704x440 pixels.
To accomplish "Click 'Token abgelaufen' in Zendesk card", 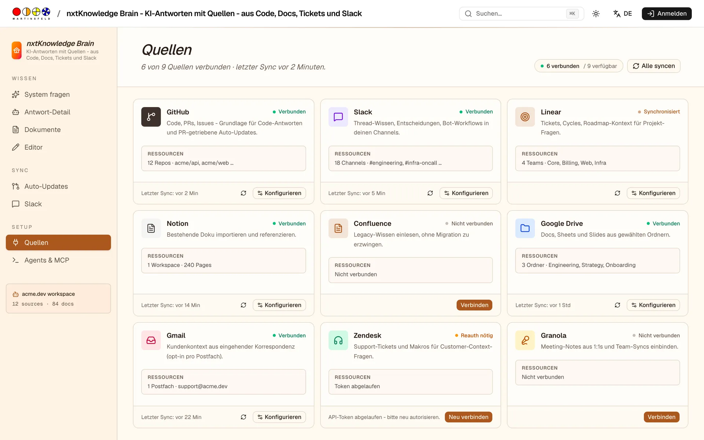I will 357,386.
